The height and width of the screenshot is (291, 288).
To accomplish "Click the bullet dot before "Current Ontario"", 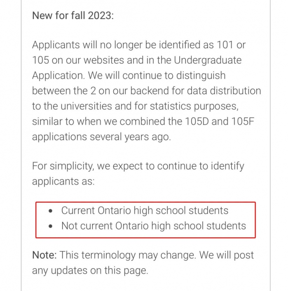I will 50,211.
